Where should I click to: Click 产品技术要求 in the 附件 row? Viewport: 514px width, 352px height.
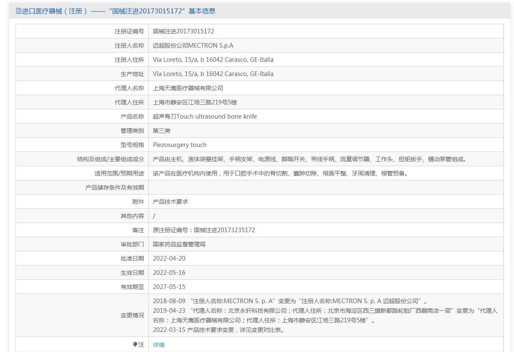(170, 202)
